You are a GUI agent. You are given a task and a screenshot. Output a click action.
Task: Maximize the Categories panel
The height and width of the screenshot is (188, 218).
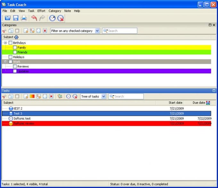tap(210, 25)
